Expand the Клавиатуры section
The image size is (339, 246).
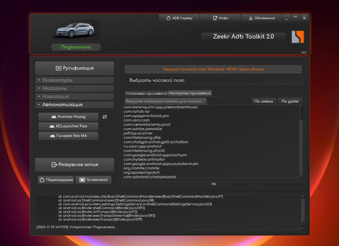75,80
